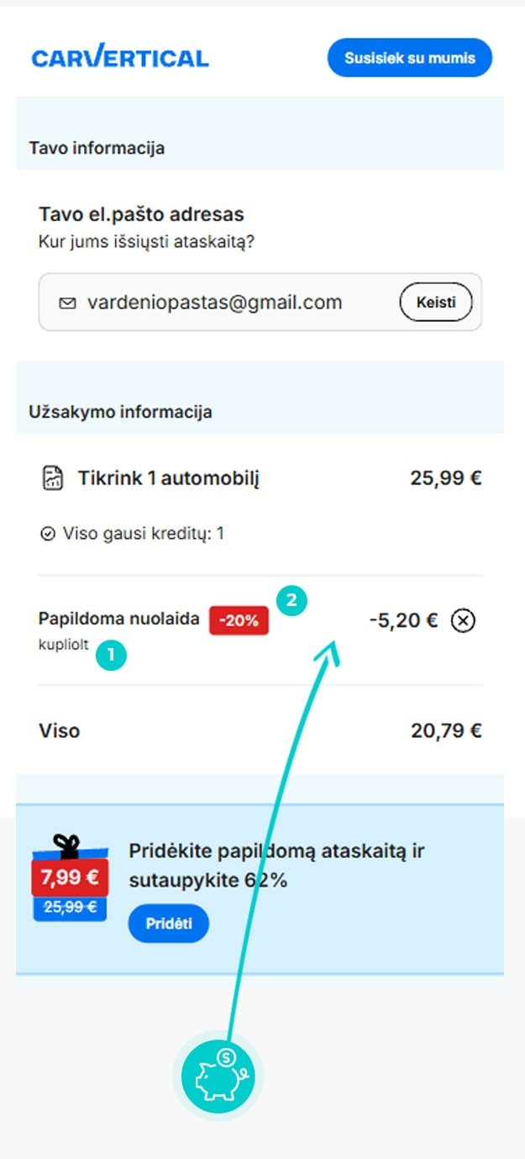Click the carVertical logo
This screenshot has width=525, height=1159.
pos(120,58)
